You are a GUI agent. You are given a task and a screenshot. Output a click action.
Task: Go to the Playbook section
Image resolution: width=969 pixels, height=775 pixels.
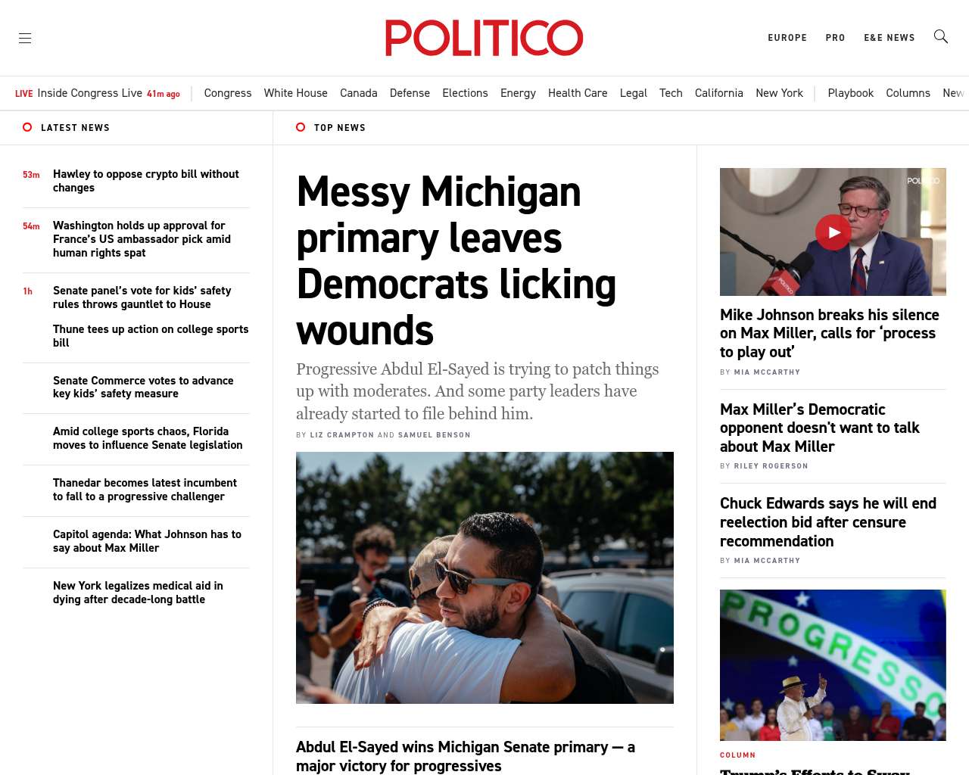851,93
